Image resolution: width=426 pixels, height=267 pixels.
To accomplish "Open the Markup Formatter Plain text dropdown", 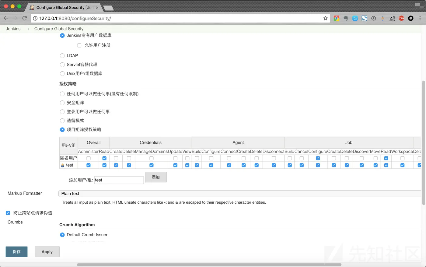I will (x=240, y=194).
